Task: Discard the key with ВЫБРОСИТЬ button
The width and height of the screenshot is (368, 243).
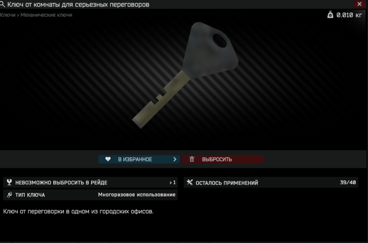Action: click(223, 159)
